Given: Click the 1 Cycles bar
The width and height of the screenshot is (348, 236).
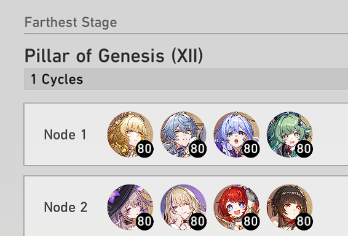Looking at the screenshot, I should click(186, 79).
